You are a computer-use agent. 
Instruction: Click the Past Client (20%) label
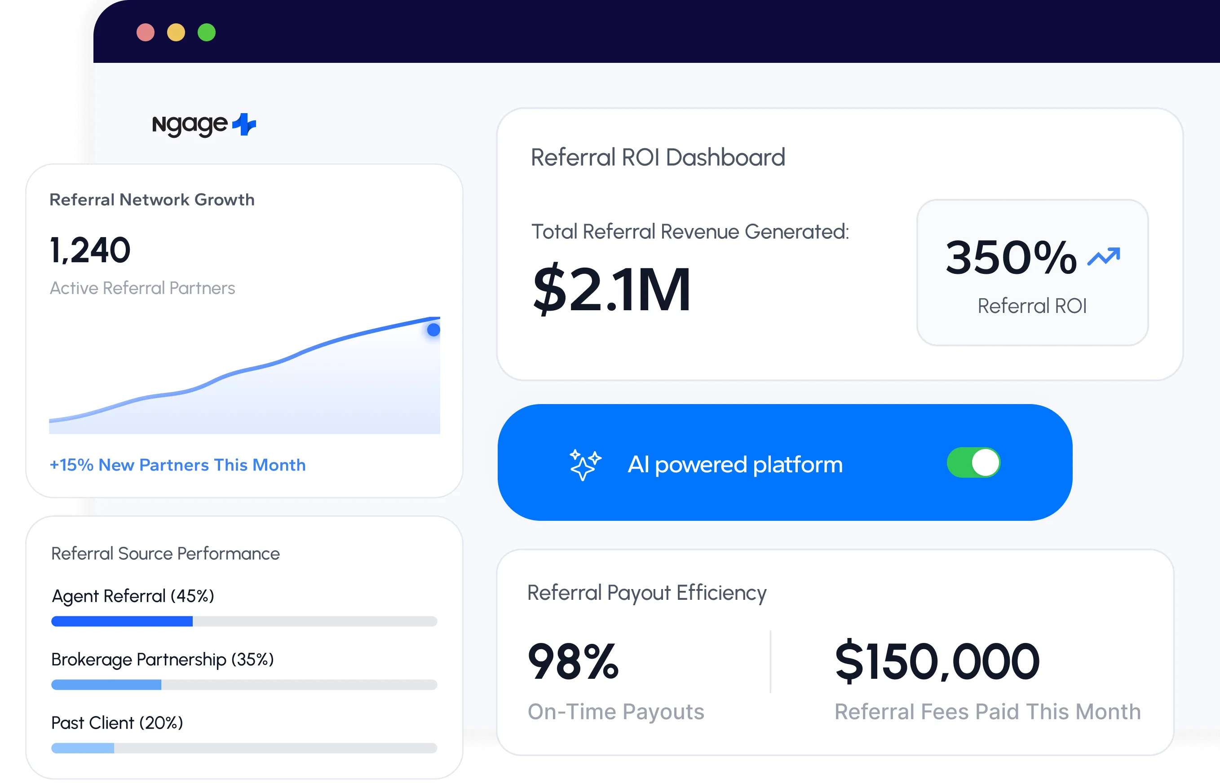pos(117,722)
